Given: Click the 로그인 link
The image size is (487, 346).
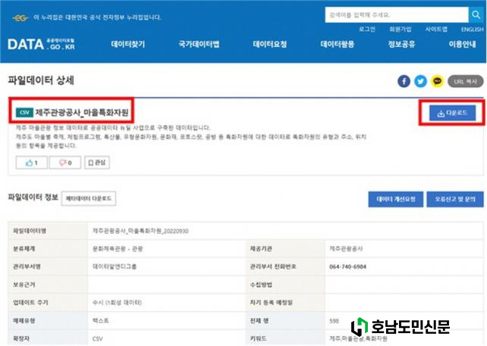Looking at the screenshot, I should pyautogui.click(x=367, y=29).
